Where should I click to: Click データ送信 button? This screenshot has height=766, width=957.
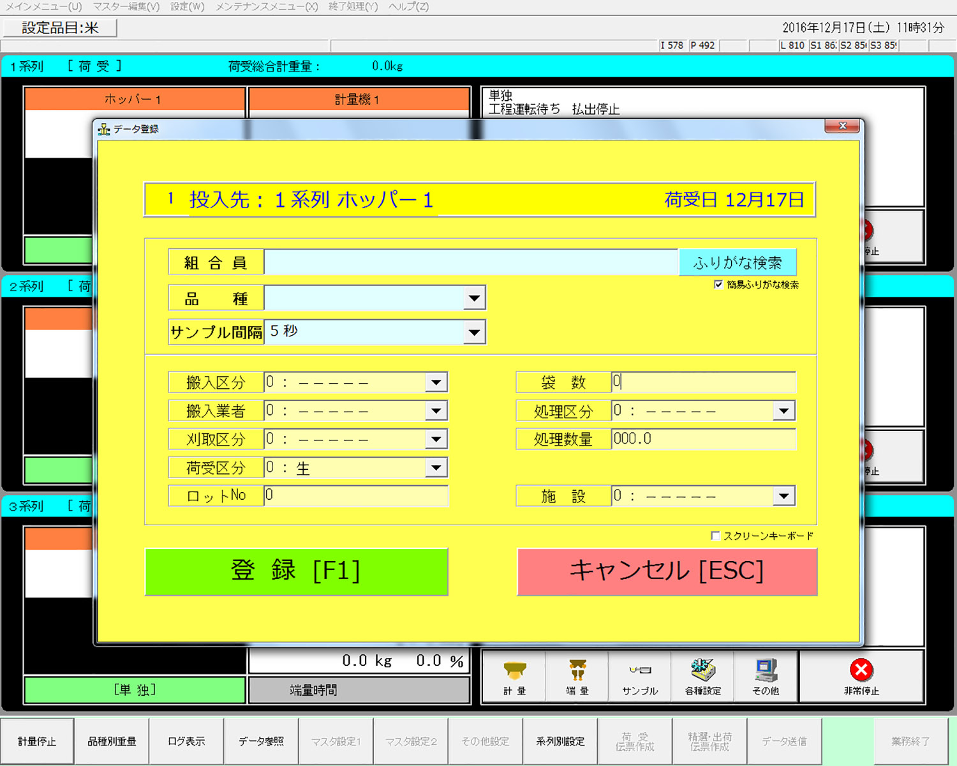tap(784, 741)
